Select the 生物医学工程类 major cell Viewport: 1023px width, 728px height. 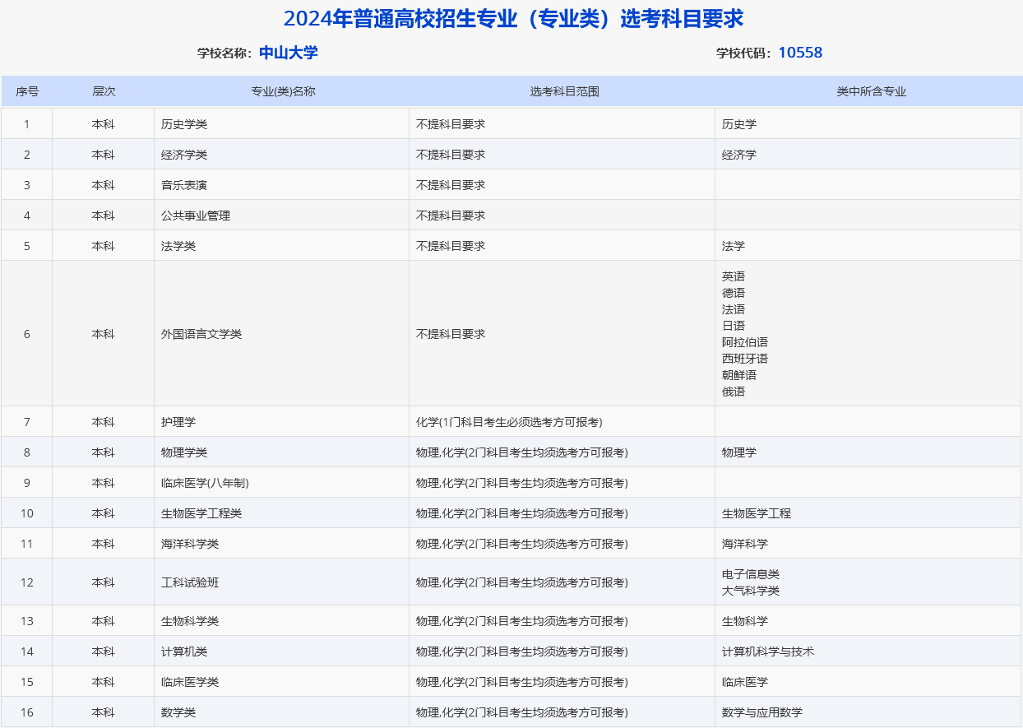[282, 513]
